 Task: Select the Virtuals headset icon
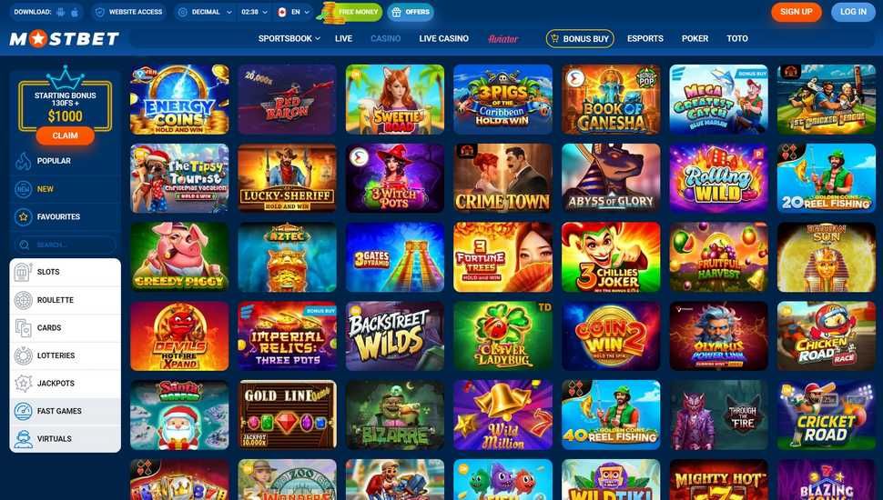[23, 439]
